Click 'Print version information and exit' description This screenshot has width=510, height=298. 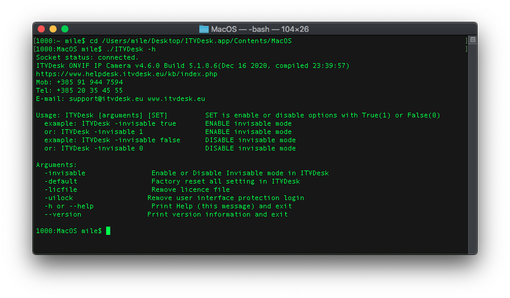tap(218, 214)
